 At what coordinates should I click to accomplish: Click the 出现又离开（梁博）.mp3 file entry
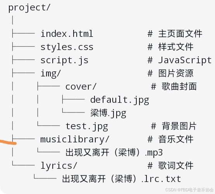[114, 152]
